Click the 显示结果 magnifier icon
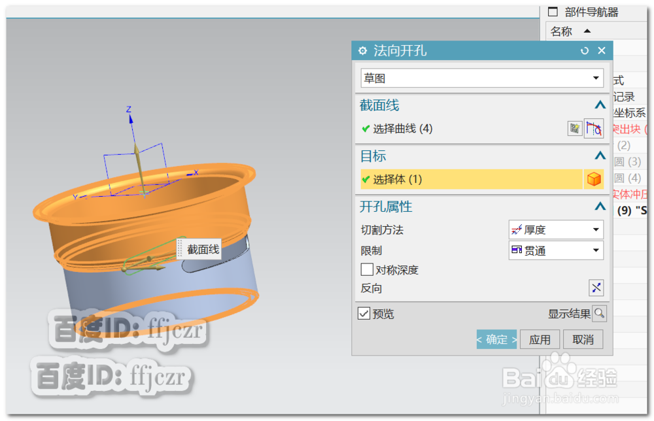654x421 pixels. point(599,313)
